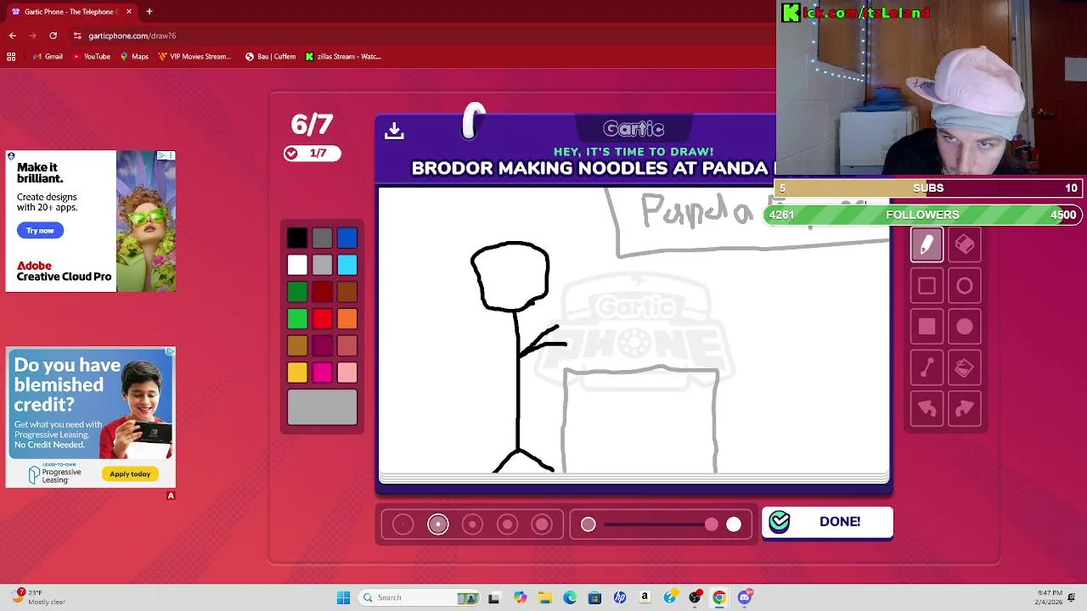Open the Bau | Cuffem bookmark
The image size is (1087, 611).
tap(270, 57)
